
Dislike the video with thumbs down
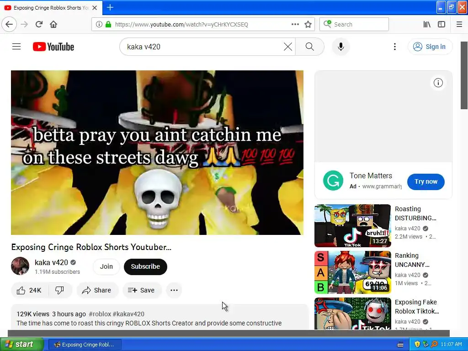60,290
